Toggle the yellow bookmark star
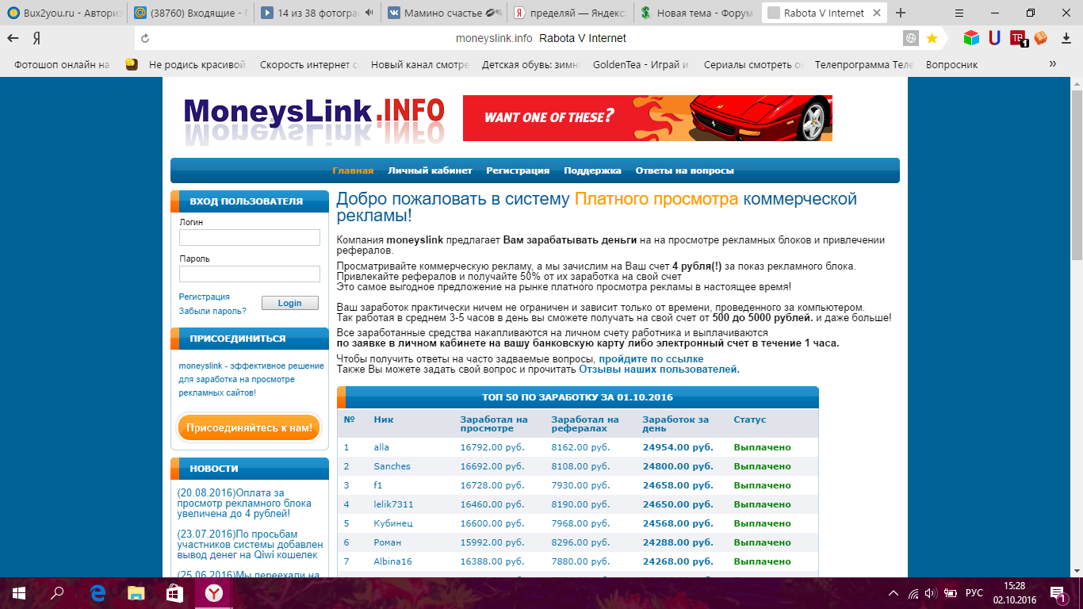The image size is (1083, 609). [x=932, y=38]
